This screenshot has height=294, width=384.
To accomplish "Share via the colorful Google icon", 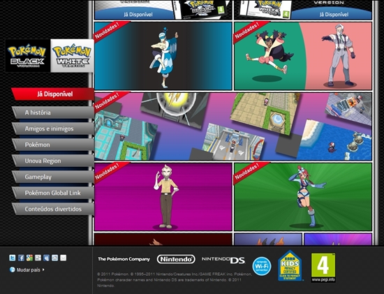I will tap(29, 258).
